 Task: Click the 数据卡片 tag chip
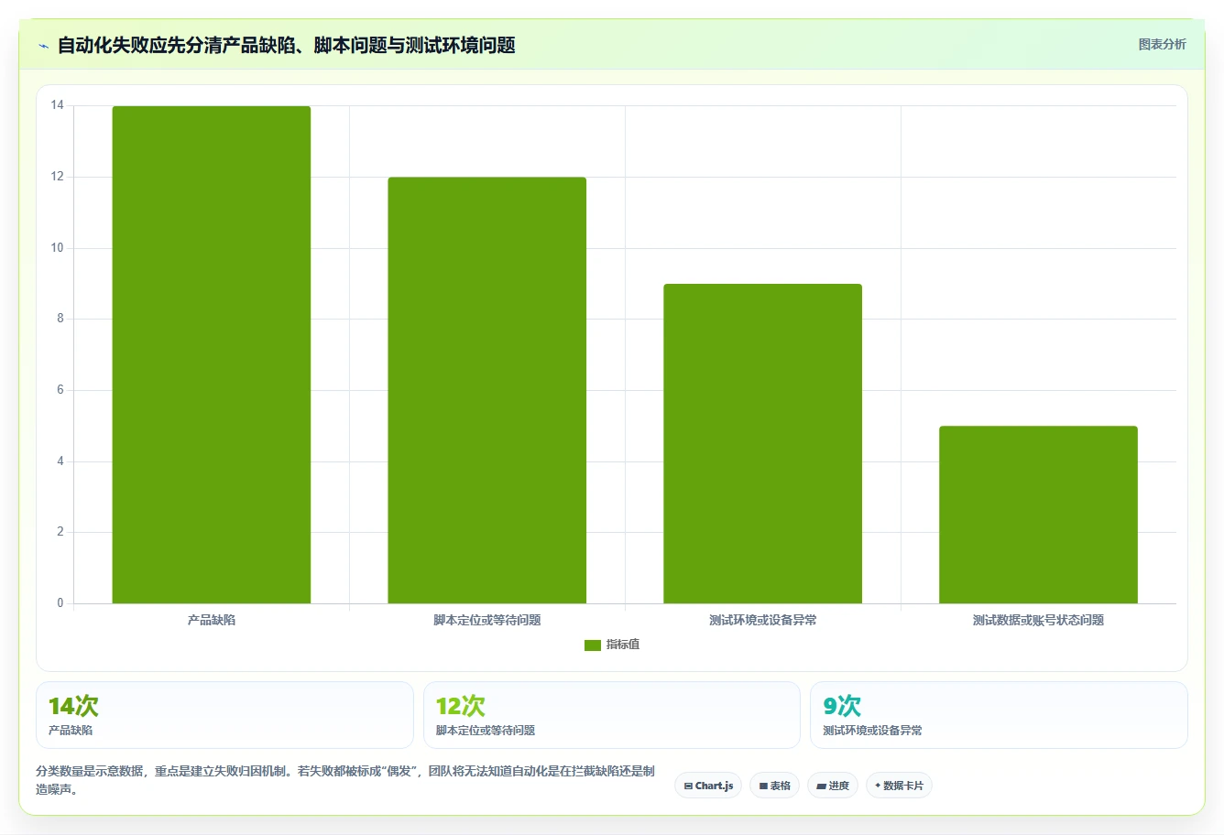pos(899,786)
